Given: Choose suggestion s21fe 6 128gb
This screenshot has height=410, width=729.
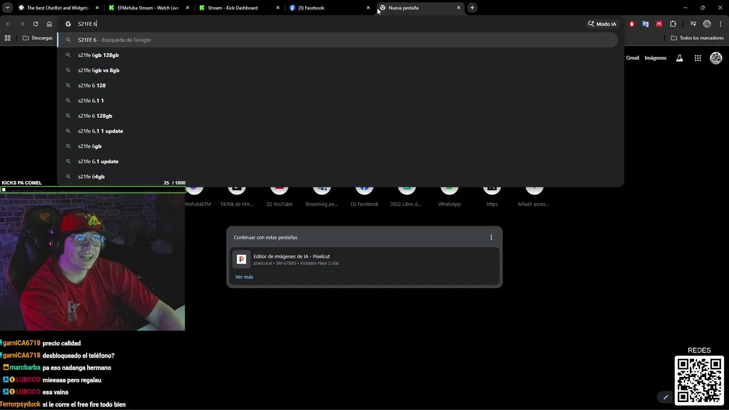Looking at the screenshot, I should pos(338,116).
